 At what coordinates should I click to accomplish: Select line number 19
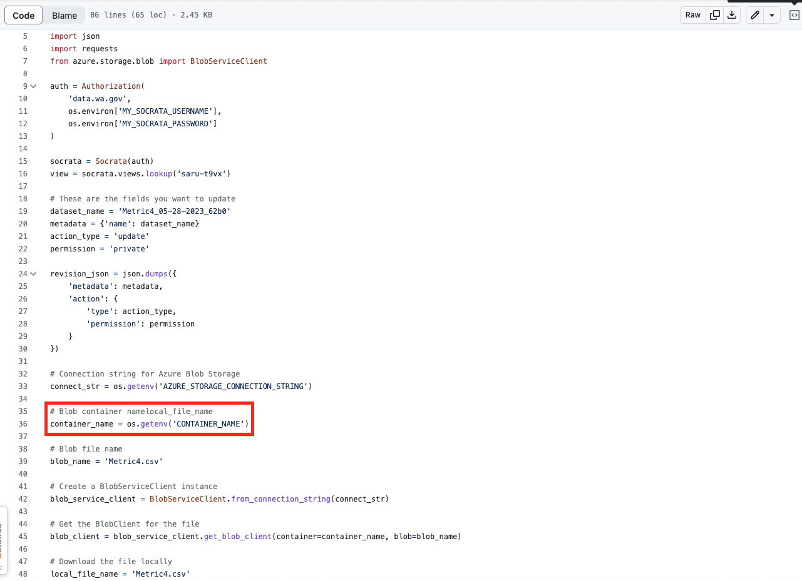23,211
